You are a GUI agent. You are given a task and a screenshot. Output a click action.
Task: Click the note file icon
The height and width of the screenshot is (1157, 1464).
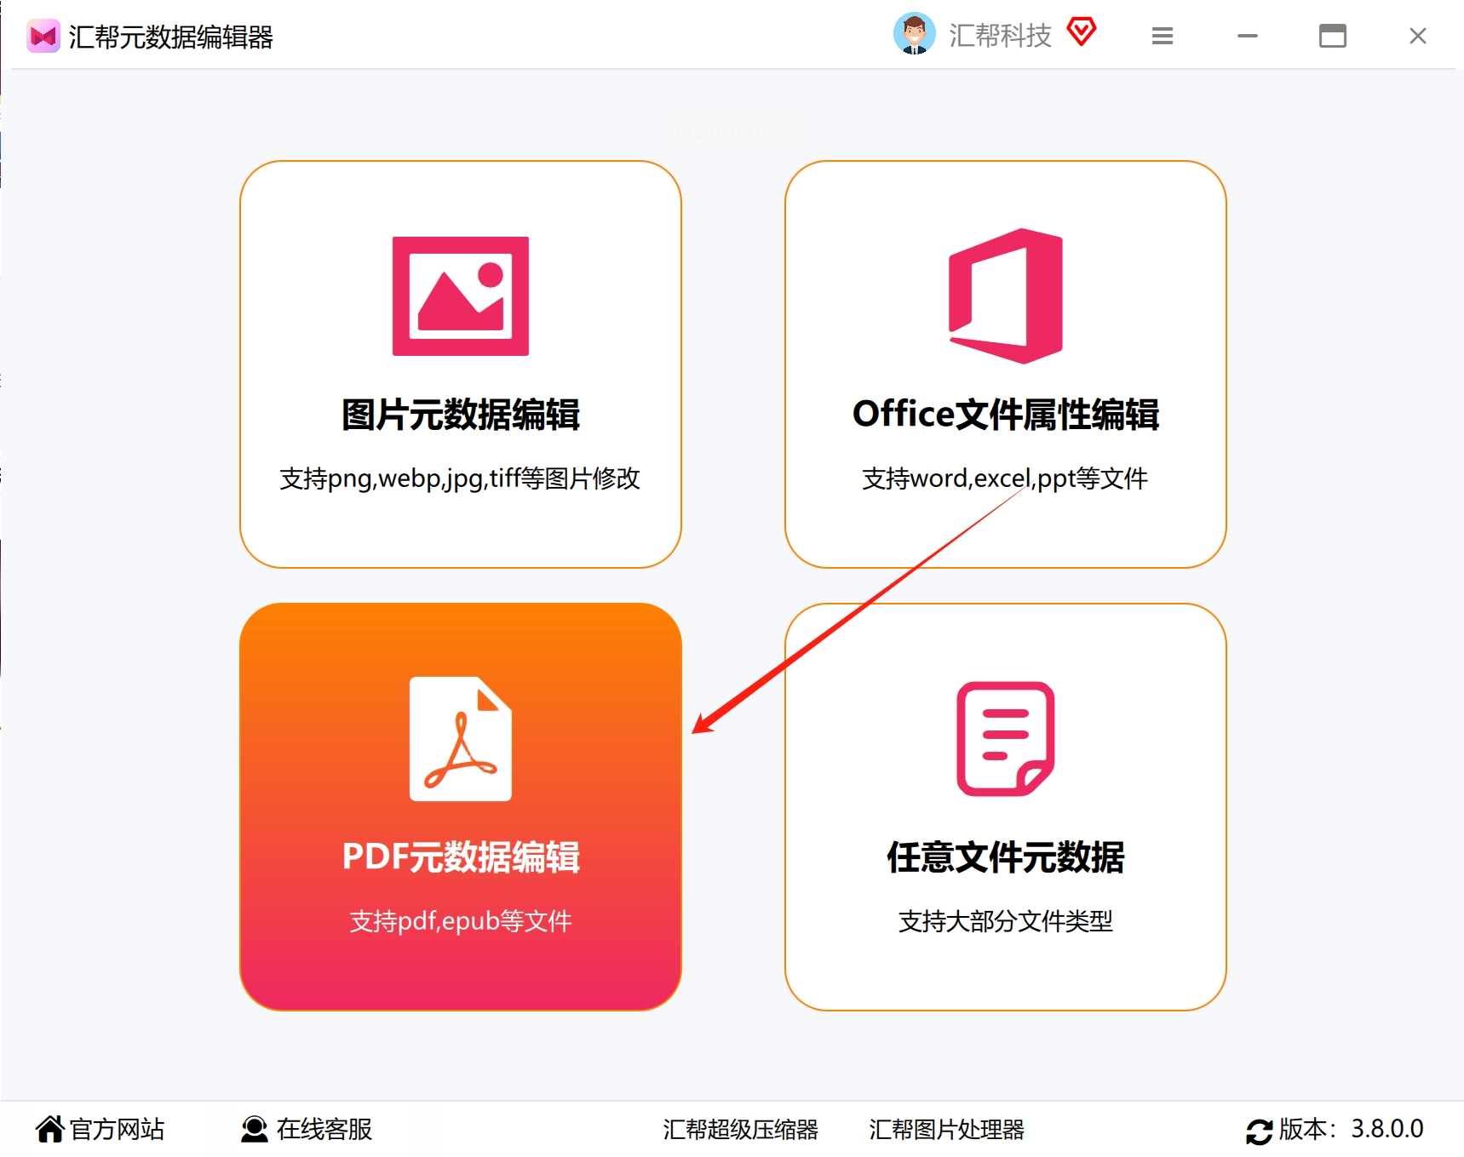[1005, 738]
